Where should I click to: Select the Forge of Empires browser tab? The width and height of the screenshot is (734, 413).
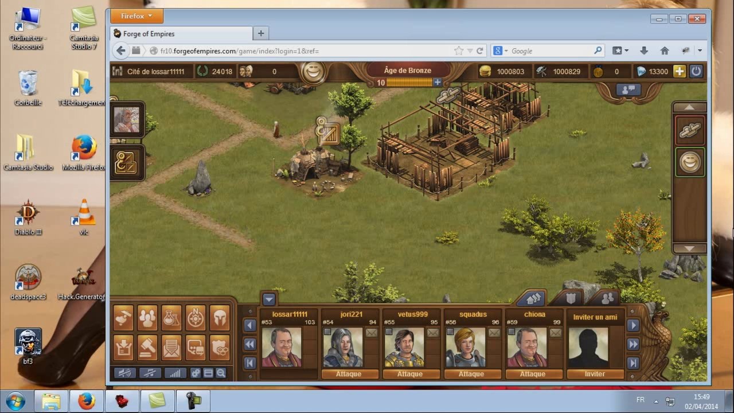point(181,33)
